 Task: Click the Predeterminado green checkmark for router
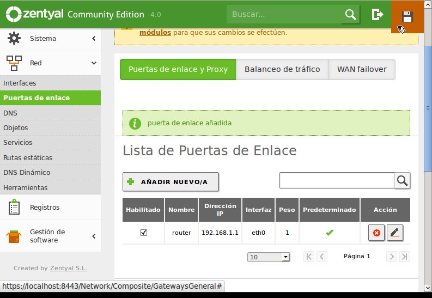coord(329,233)
